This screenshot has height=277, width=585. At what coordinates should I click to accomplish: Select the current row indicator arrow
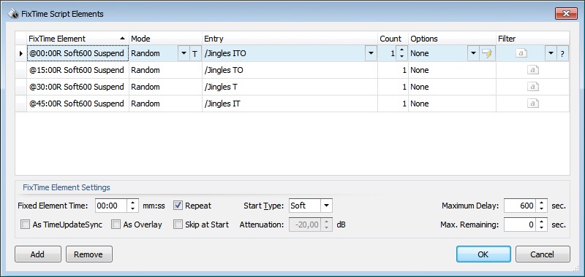coord(21,53)
